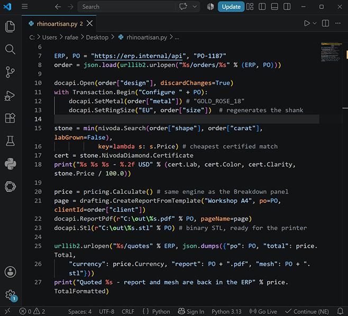
Task: Open the hamburger application menu
Action: point(25,6)
